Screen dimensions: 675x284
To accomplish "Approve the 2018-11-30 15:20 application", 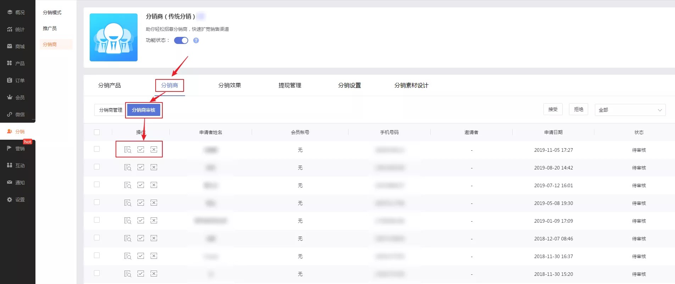I will click(141, 273).
